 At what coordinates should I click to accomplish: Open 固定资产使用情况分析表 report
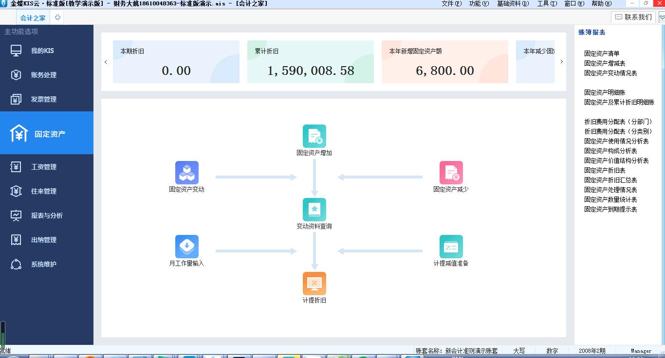(x=616, y=141)
